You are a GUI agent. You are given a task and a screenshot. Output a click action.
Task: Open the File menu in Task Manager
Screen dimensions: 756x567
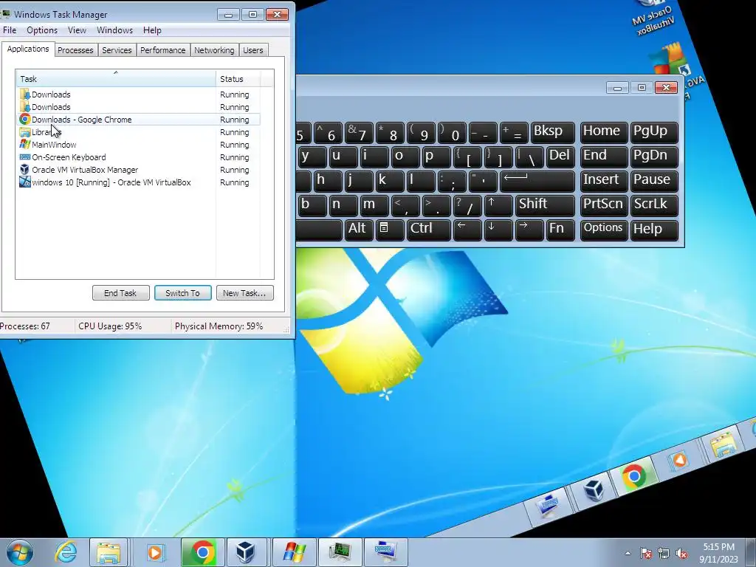[10, 30]
